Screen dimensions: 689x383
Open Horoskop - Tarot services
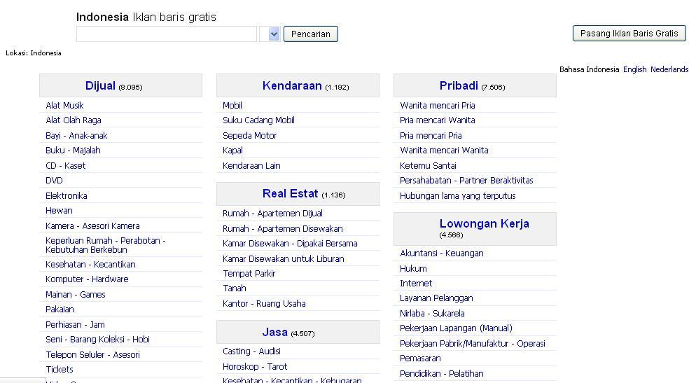[x=255, y=366]
